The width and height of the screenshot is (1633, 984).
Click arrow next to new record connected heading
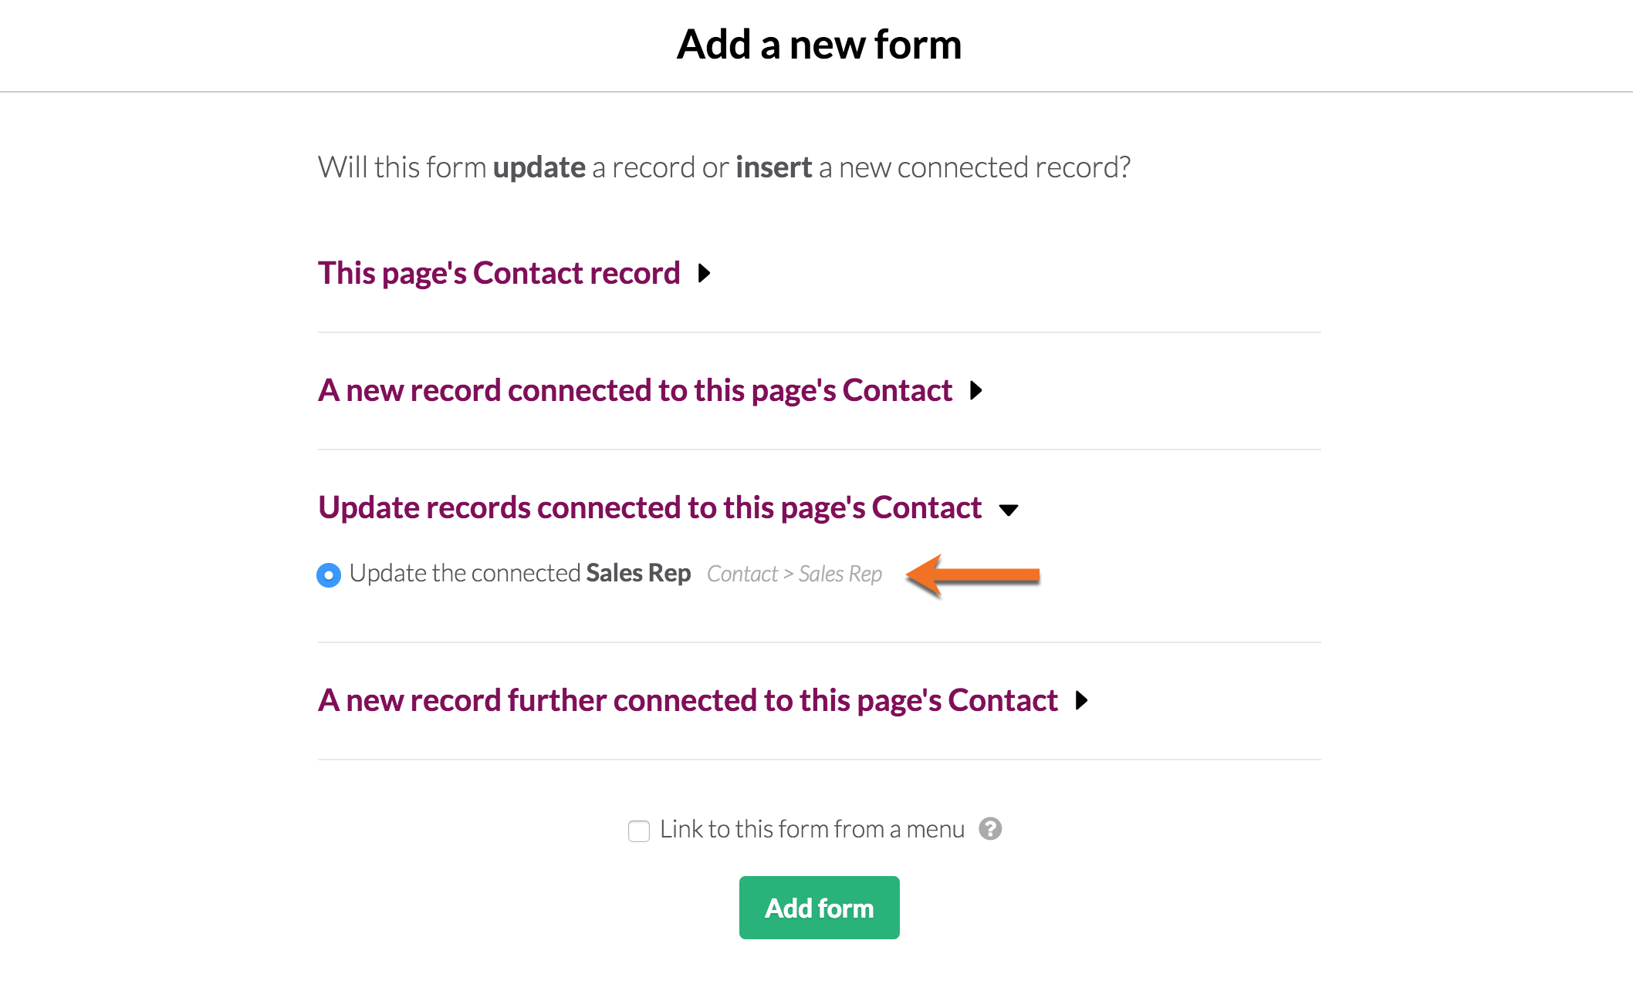click(976, 390)
